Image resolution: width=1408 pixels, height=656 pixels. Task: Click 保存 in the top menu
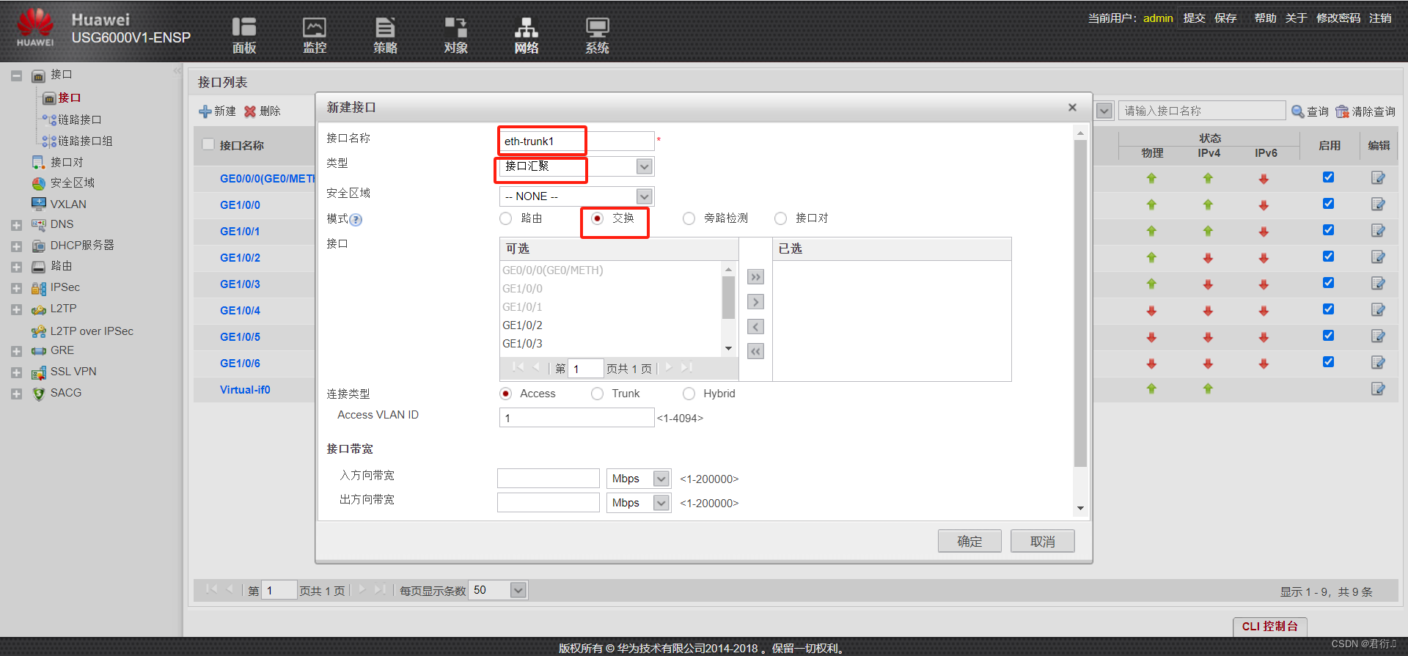(1225, 18)
